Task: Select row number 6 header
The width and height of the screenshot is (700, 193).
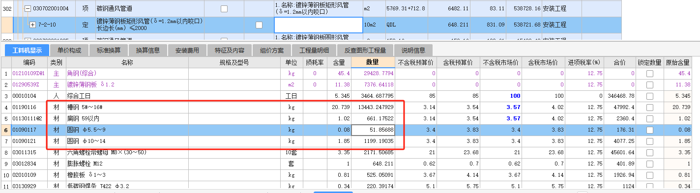Action: tap(5, 130)
